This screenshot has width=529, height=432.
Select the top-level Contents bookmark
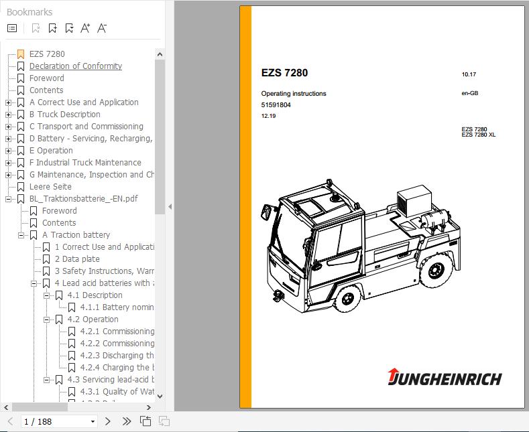[x=46, y=90]
